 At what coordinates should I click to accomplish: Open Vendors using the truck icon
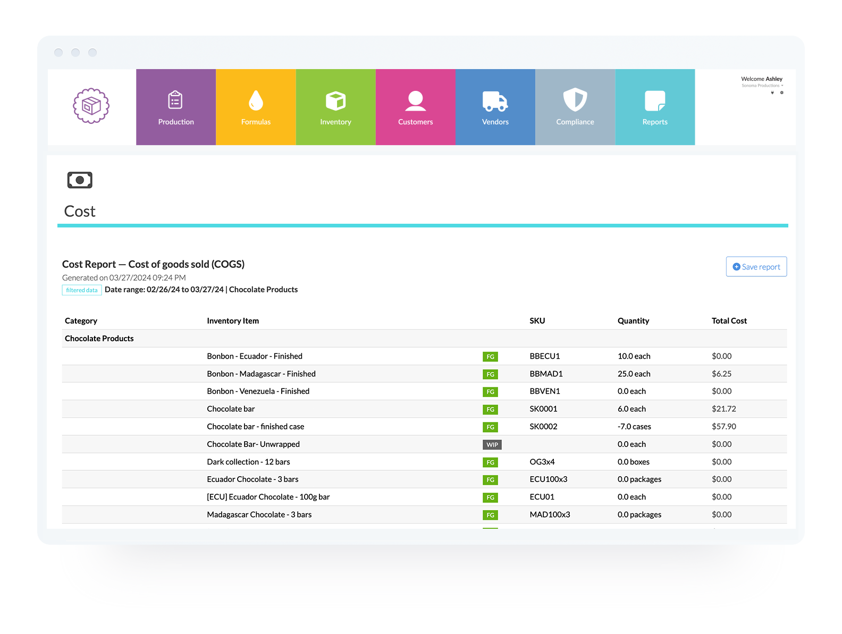495,100
